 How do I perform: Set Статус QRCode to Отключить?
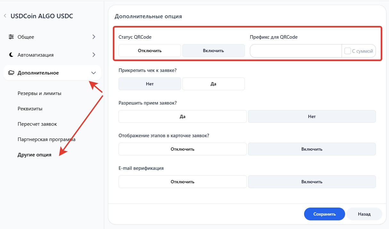pyautogui.click(x=150, y=51)
